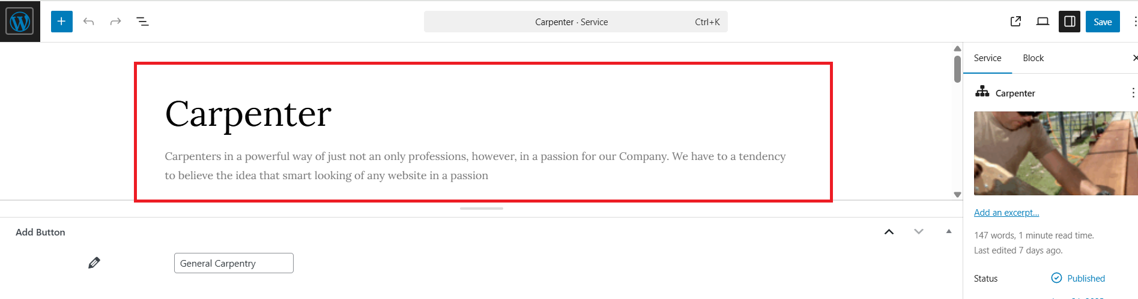Collapse the Add Button panel with triangle toggle
This screenshot has width=1138, height=299.
tap(949, 232)
